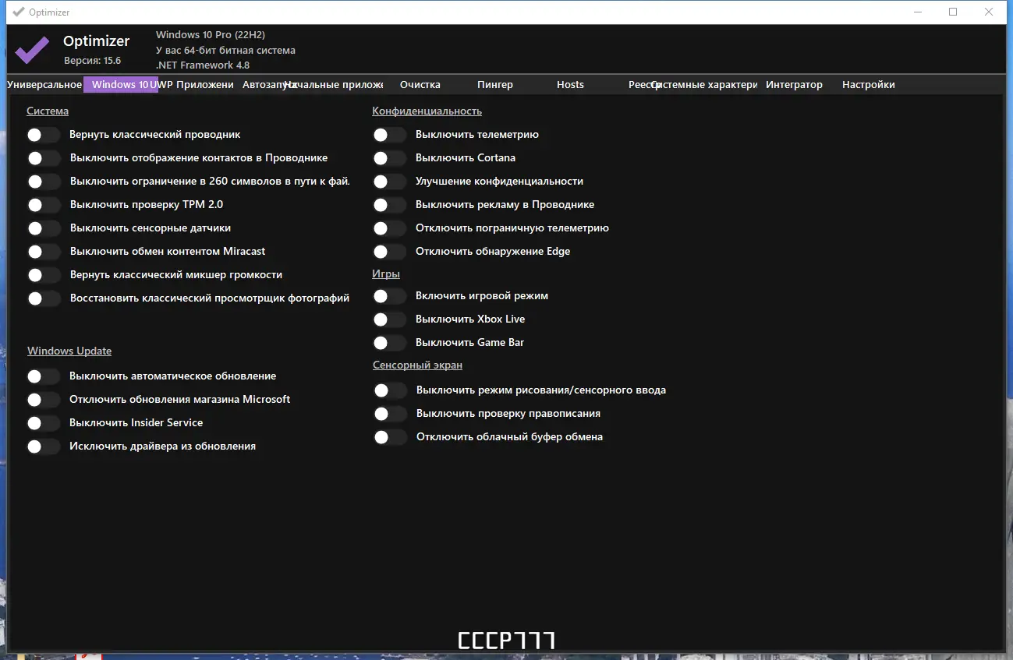
Task: Click the Игры section heading
Action: [386, 274]
